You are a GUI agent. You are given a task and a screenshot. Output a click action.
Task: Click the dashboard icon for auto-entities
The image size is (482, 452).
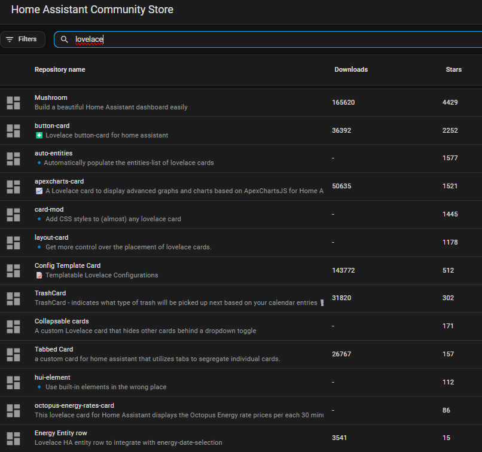tap(13, 158)
